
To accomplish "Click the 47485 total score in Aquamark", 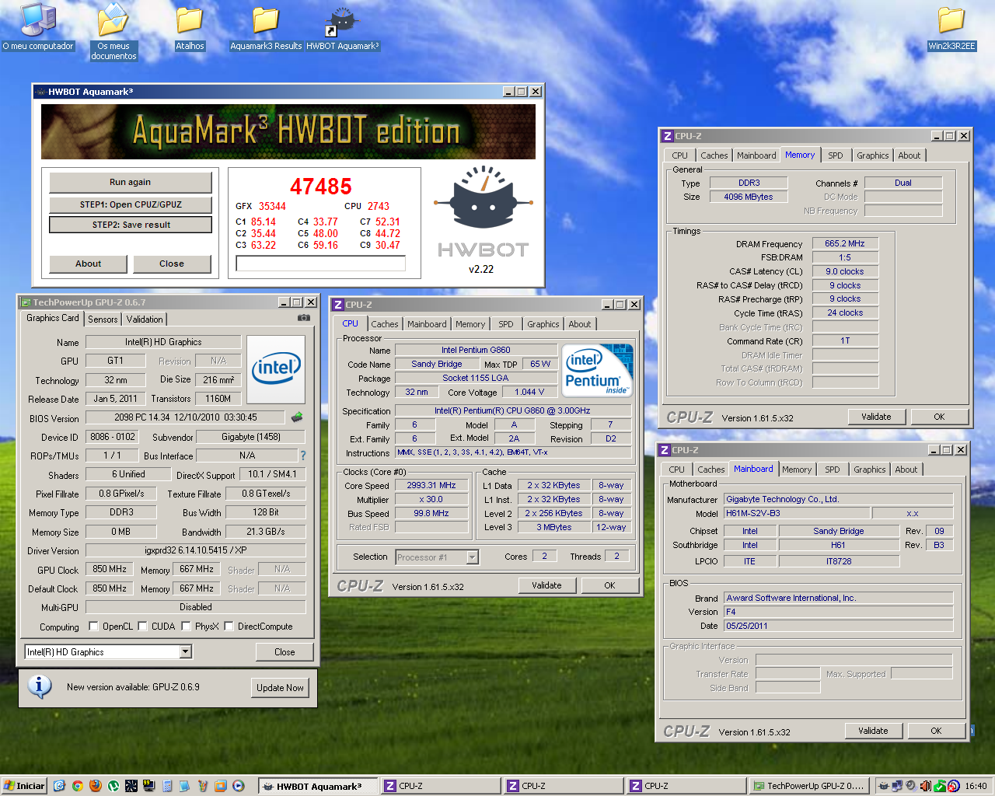I will [320, 187].
